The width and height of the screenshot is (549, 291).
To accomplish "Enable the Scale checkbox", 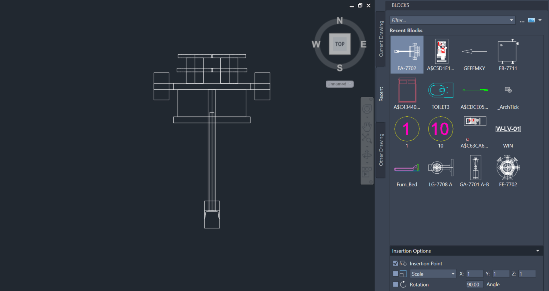I will tap(395, 274).
